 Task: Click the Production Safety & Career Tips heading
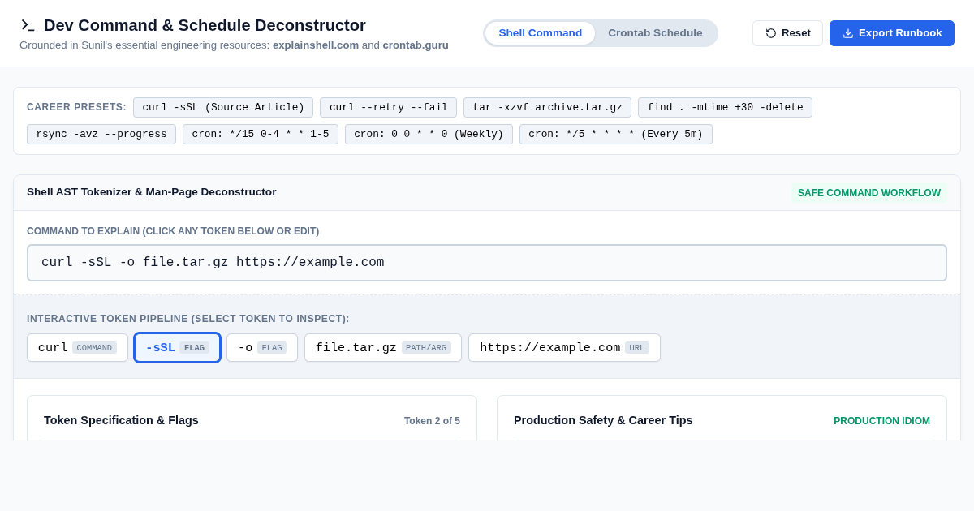pos(603,420)
